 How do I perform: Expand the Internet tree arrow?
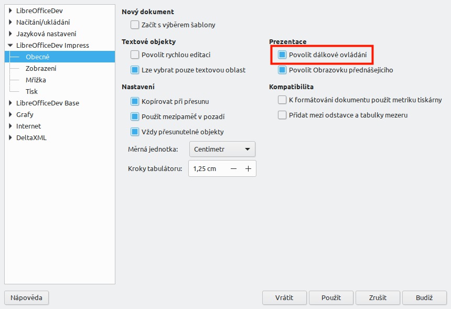pyautogui.click(x=10, y=126)
